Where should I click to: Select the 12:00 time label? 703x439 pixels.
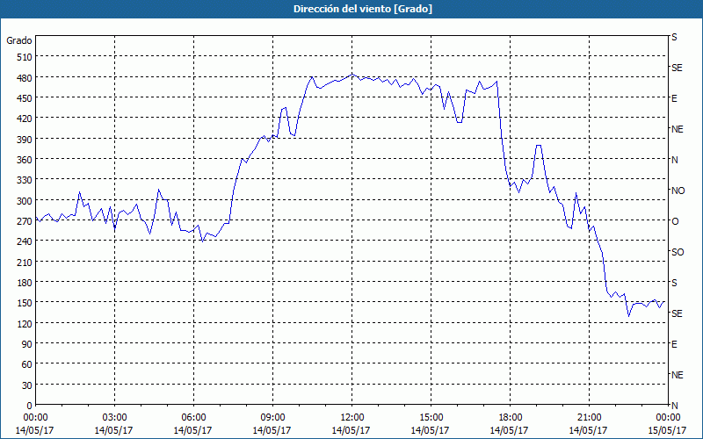tap(352, 418)
